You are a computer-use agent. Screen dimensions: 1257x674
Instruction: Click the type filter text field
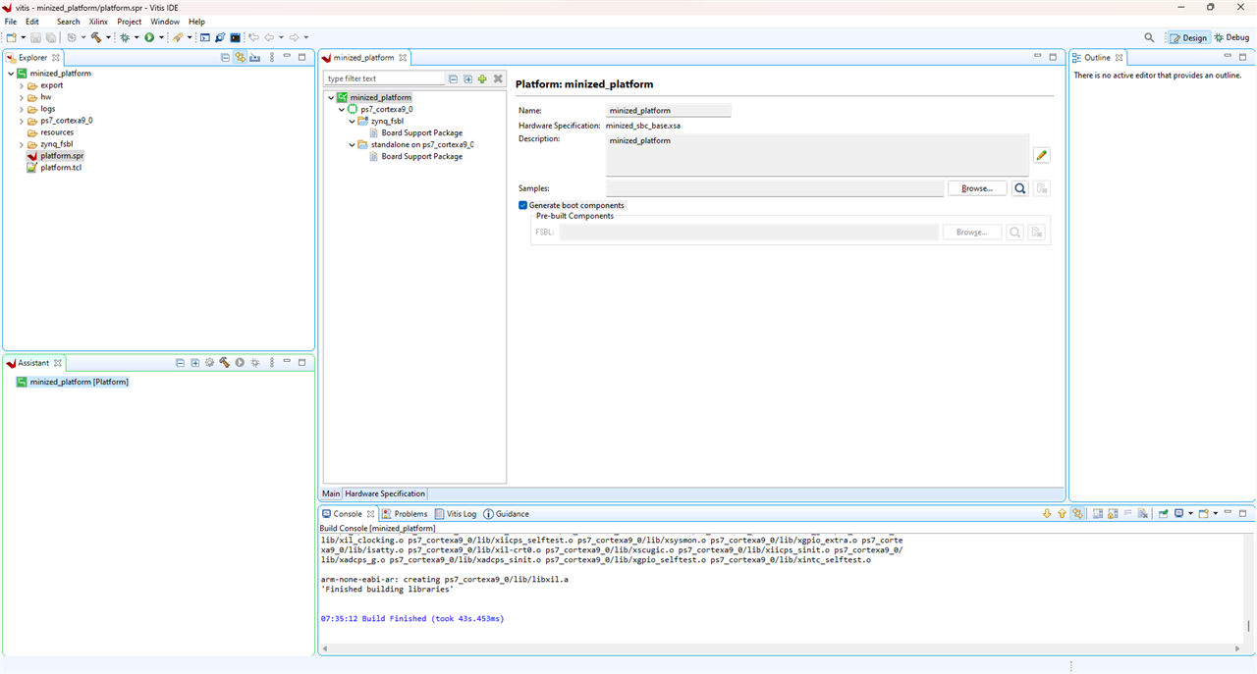[385, 78]
